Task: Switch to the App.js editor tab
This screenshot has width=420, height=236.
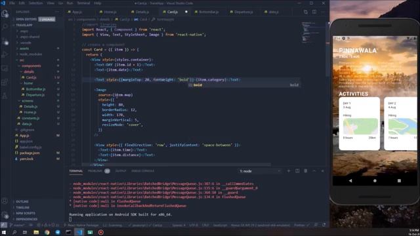Action: (77, 12)
